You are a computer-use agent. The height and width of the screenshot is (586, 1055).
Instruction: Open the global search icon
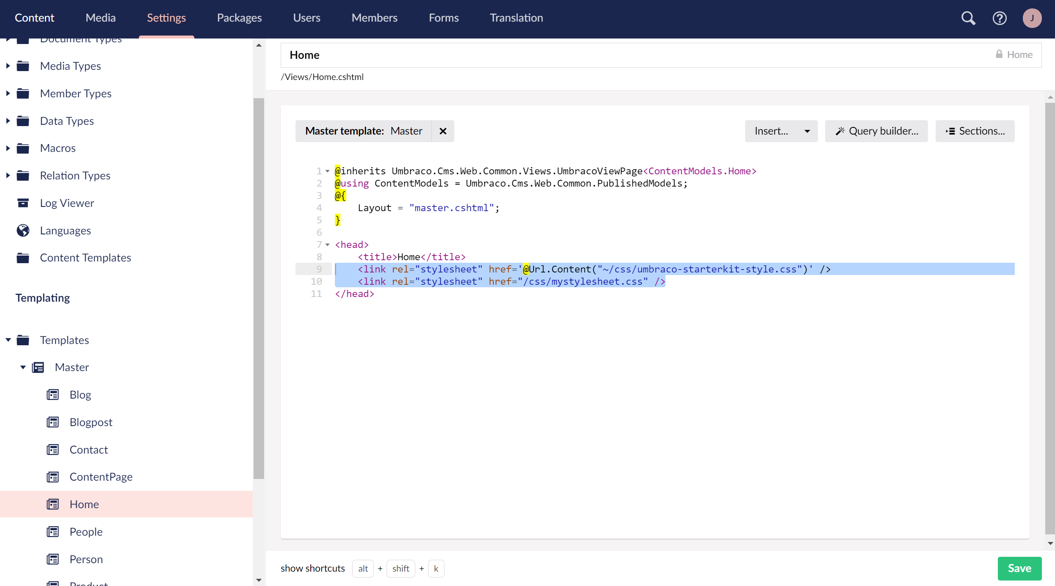[x=968, y=18]
